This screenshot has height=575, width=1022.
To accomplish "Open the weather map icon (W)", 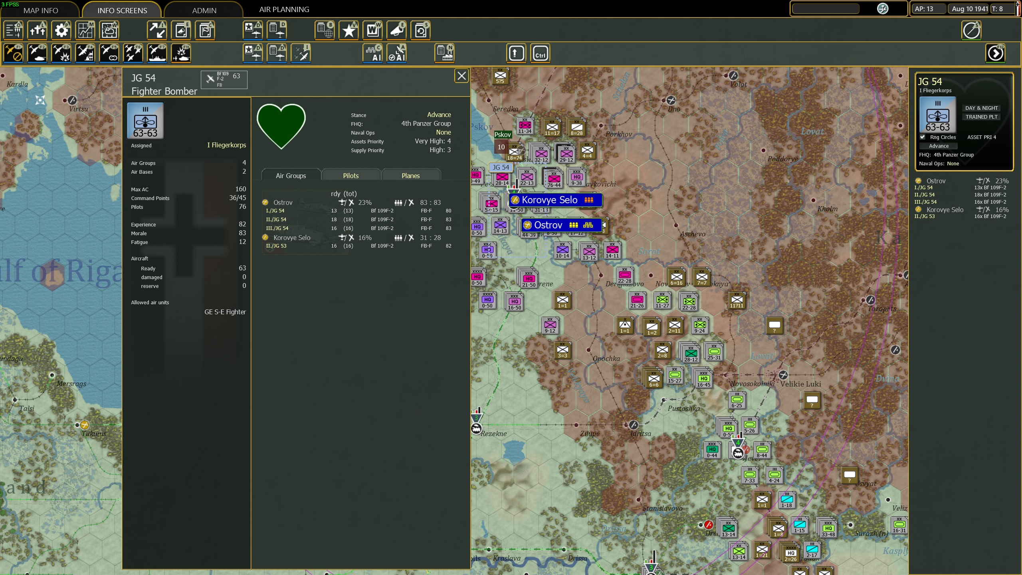I will (x=109, y=30).
